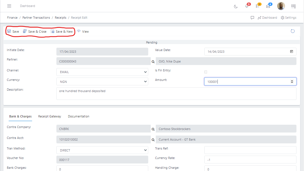Toggle the Is Fin Entry checkbox

pyautogui.click(x=206, y=72)
